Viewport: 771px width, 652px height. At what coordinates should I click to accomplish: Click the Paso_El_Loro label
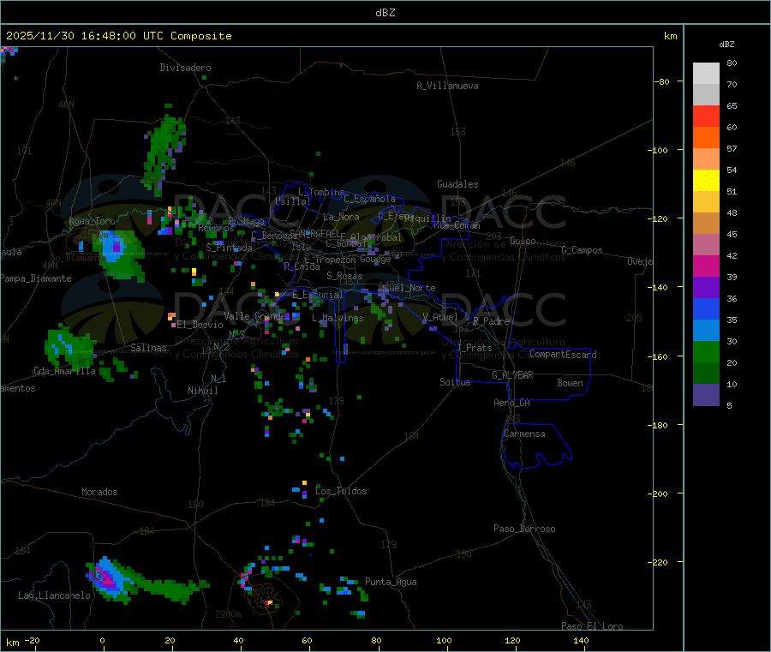pyautogui.click(x=593, y=626)
